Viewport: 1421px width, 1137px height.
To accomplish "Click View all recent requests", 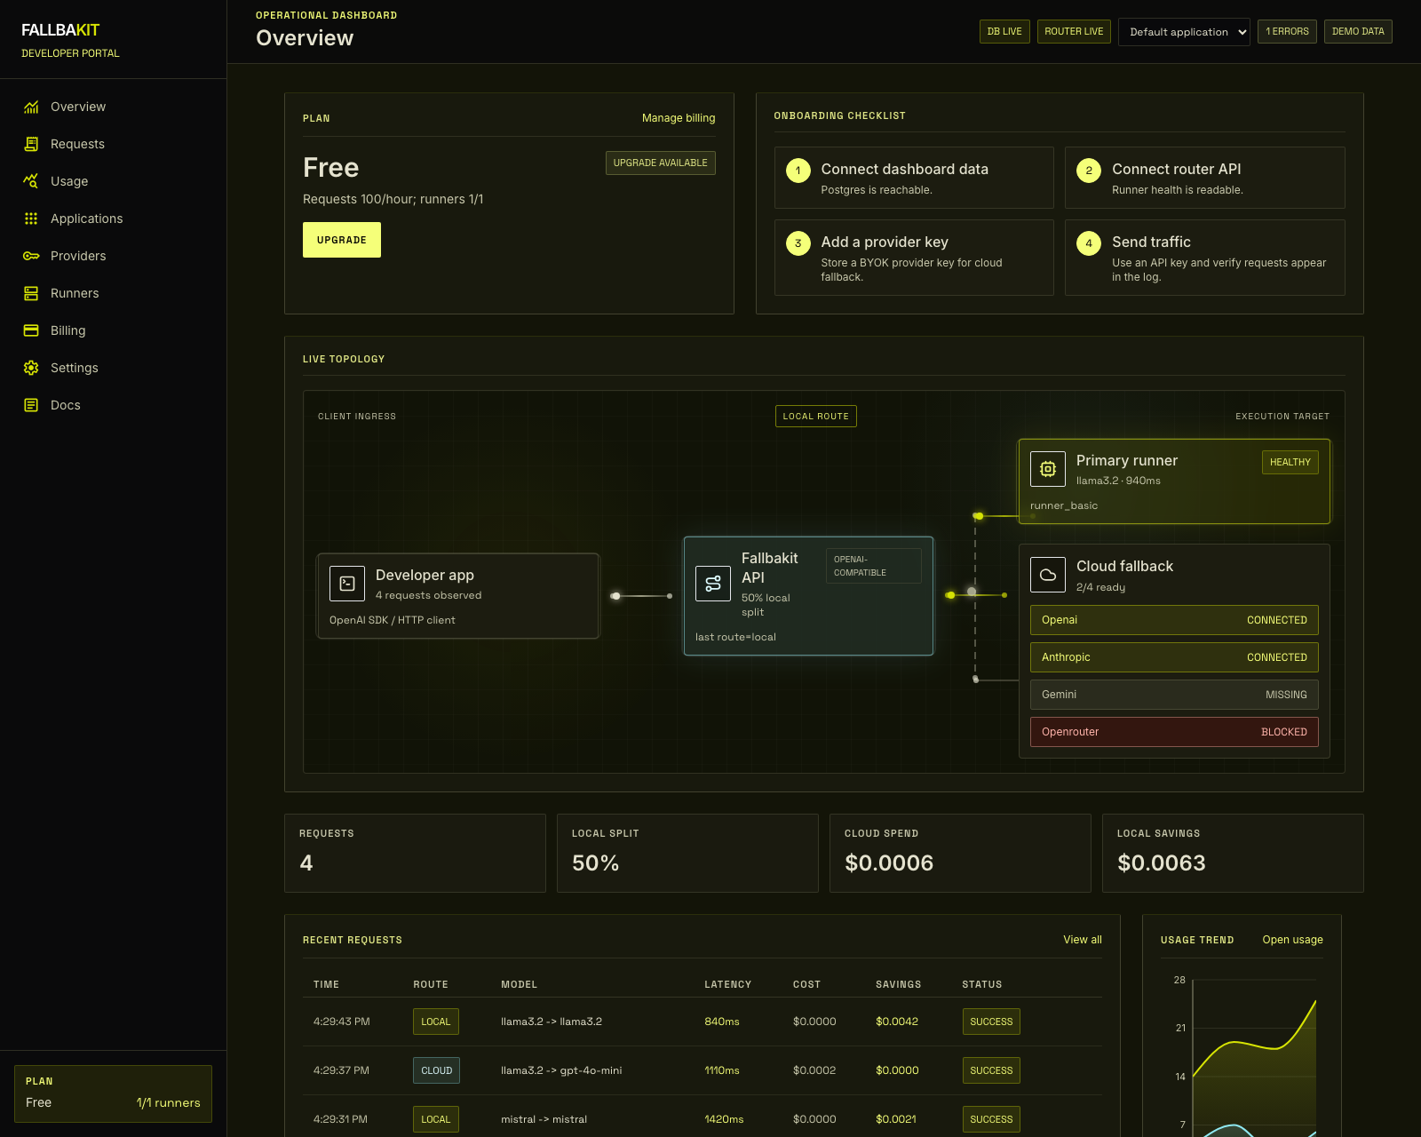I will coord(1083,940).
